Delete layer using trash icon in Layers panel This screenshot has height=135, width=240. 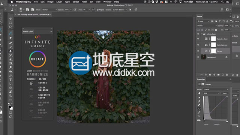coord(227,75)
